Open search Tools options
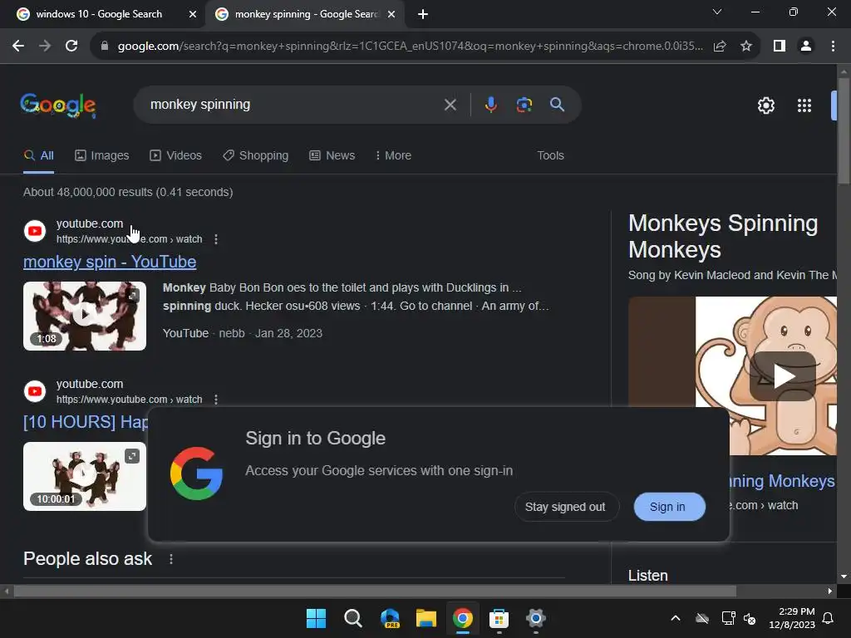The height and width of the screenshot is (638, 851). click(x=550, y=155)
